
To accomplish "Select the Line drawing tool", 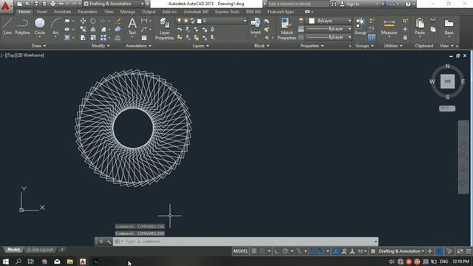I will (7, 27).
